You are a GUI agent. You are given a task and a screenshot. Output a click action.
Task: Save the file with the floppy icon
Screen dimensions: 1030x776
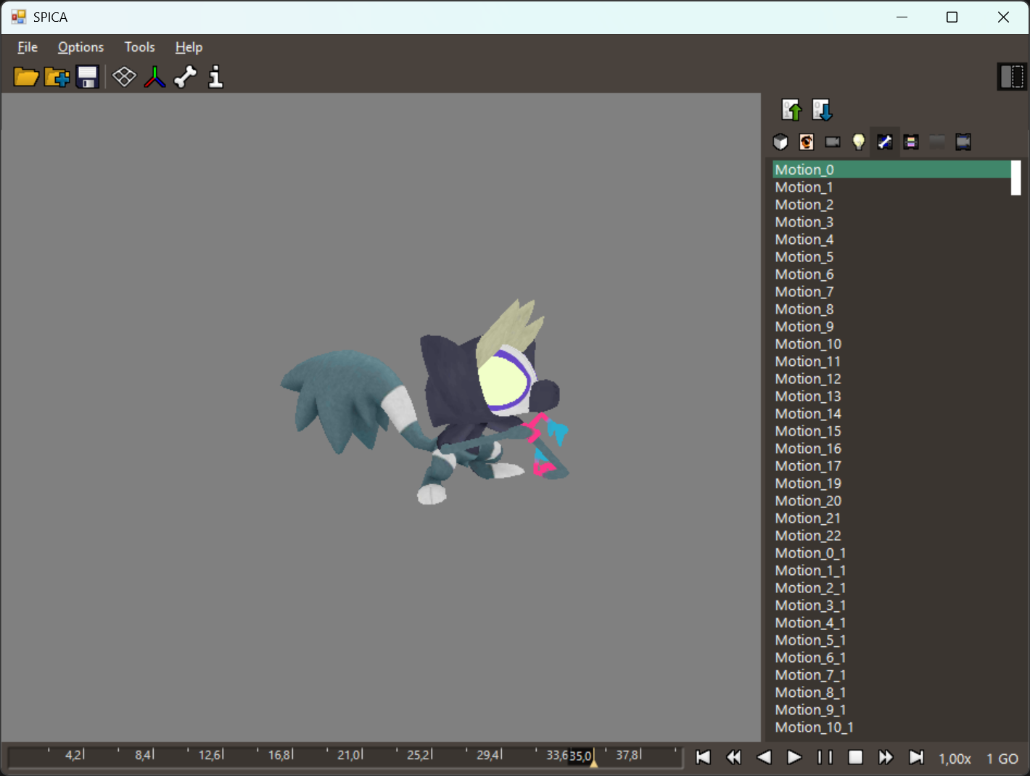pyautogui.click(x=88, y=76)
